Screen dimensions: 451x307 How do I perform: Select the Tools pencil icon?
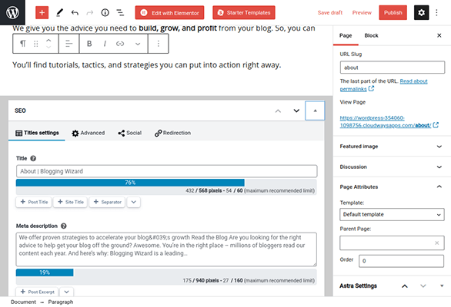(x=59, y=12)
